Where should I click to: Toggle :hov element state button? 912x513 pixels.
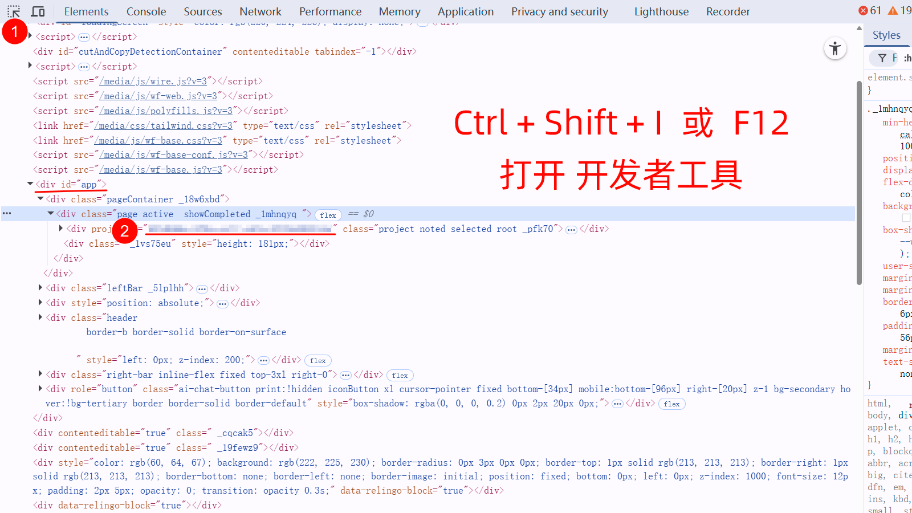point(907,58)
